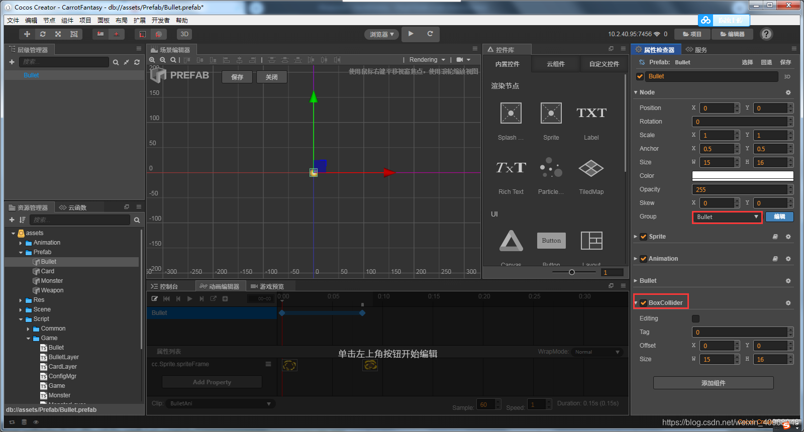Adjust the widget library zoom slider

[x=572, y=272]
